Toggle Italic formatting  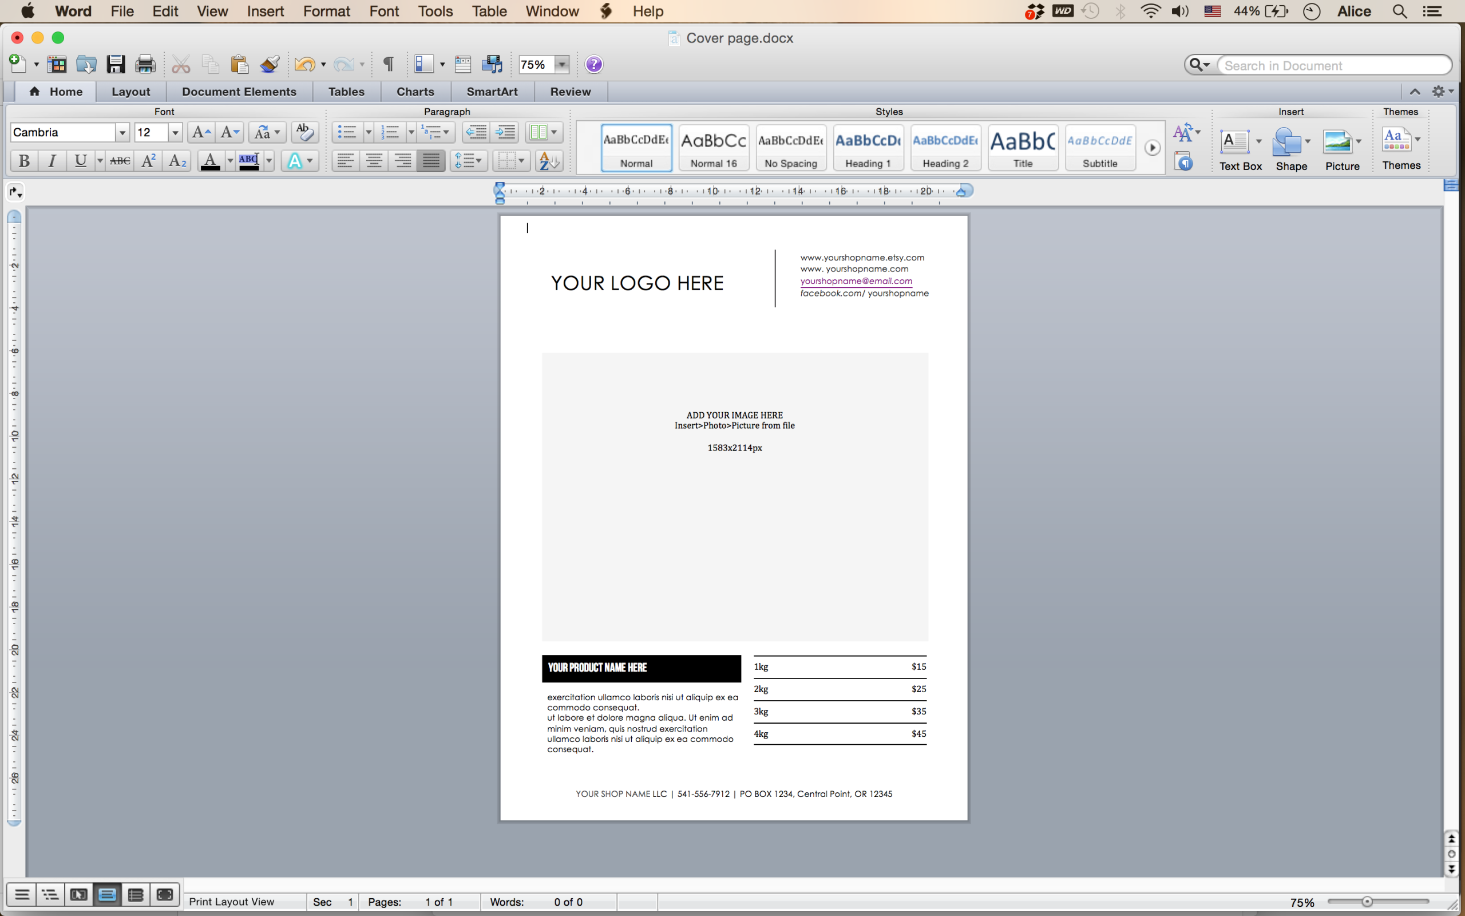52,160
